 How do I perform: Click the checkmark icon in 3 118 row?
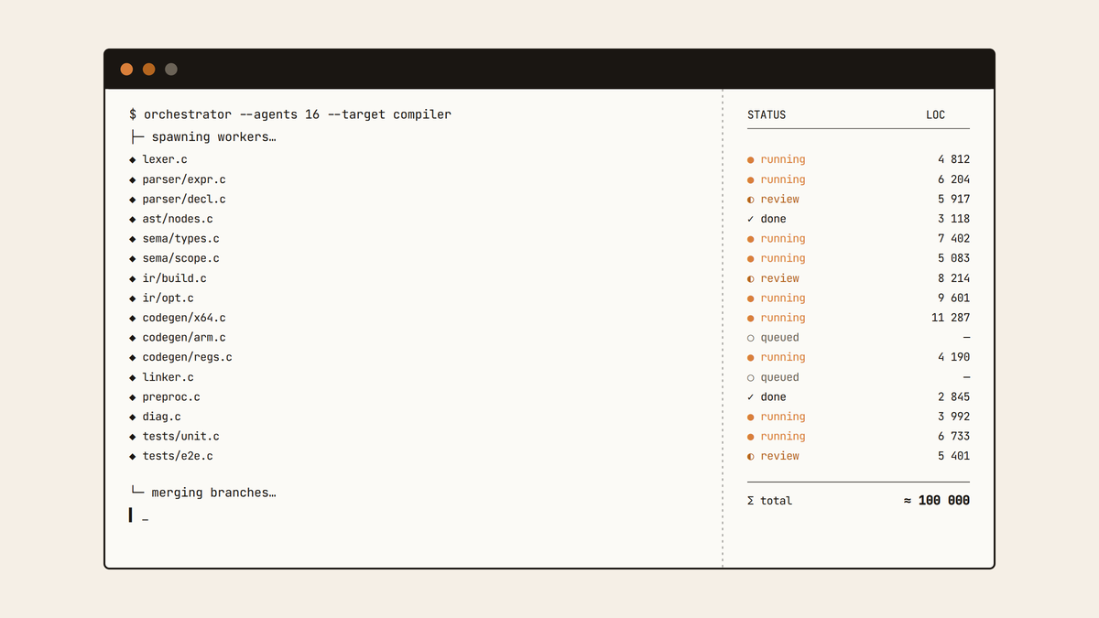(x=751, y=219)
